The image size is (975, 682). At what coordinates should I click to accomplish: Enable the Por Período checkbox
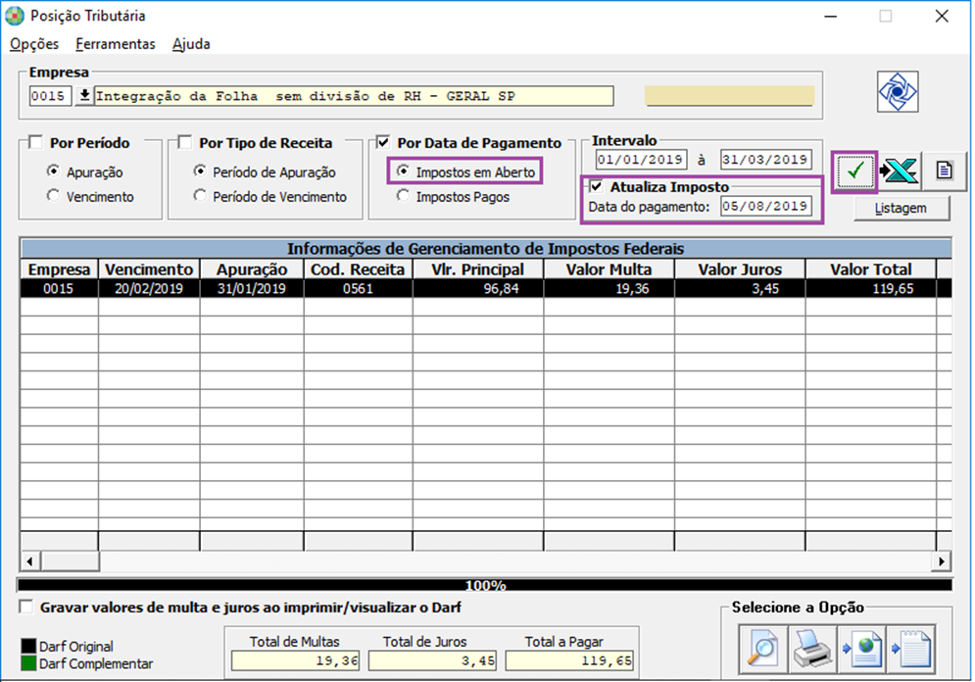pos(36,142)
